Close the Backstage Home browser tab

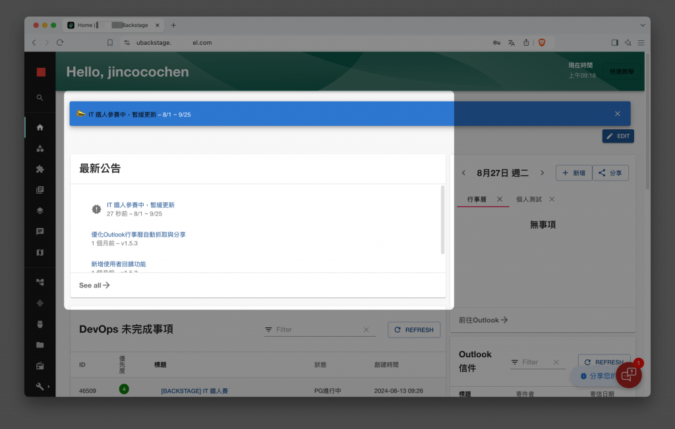(157, 25)
